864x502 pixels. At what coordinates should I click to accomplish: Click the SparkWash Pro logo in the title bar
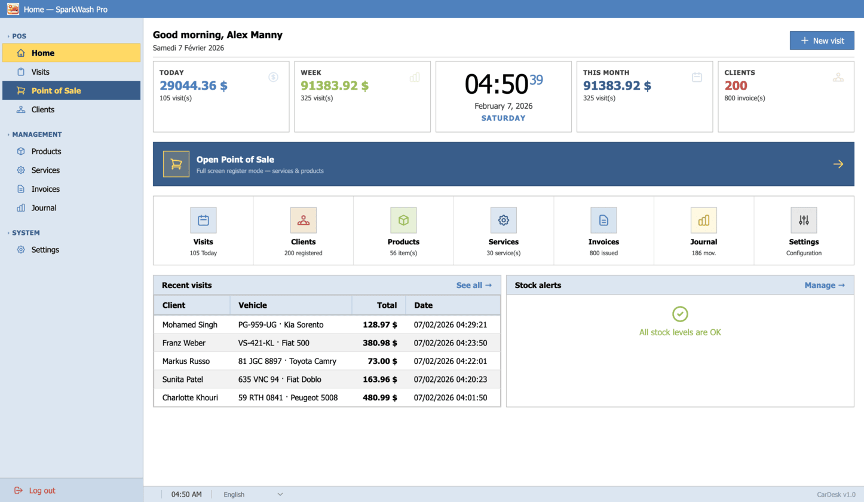14,9
